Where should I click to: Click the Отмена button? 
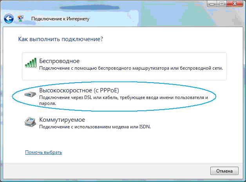(224, 171)
